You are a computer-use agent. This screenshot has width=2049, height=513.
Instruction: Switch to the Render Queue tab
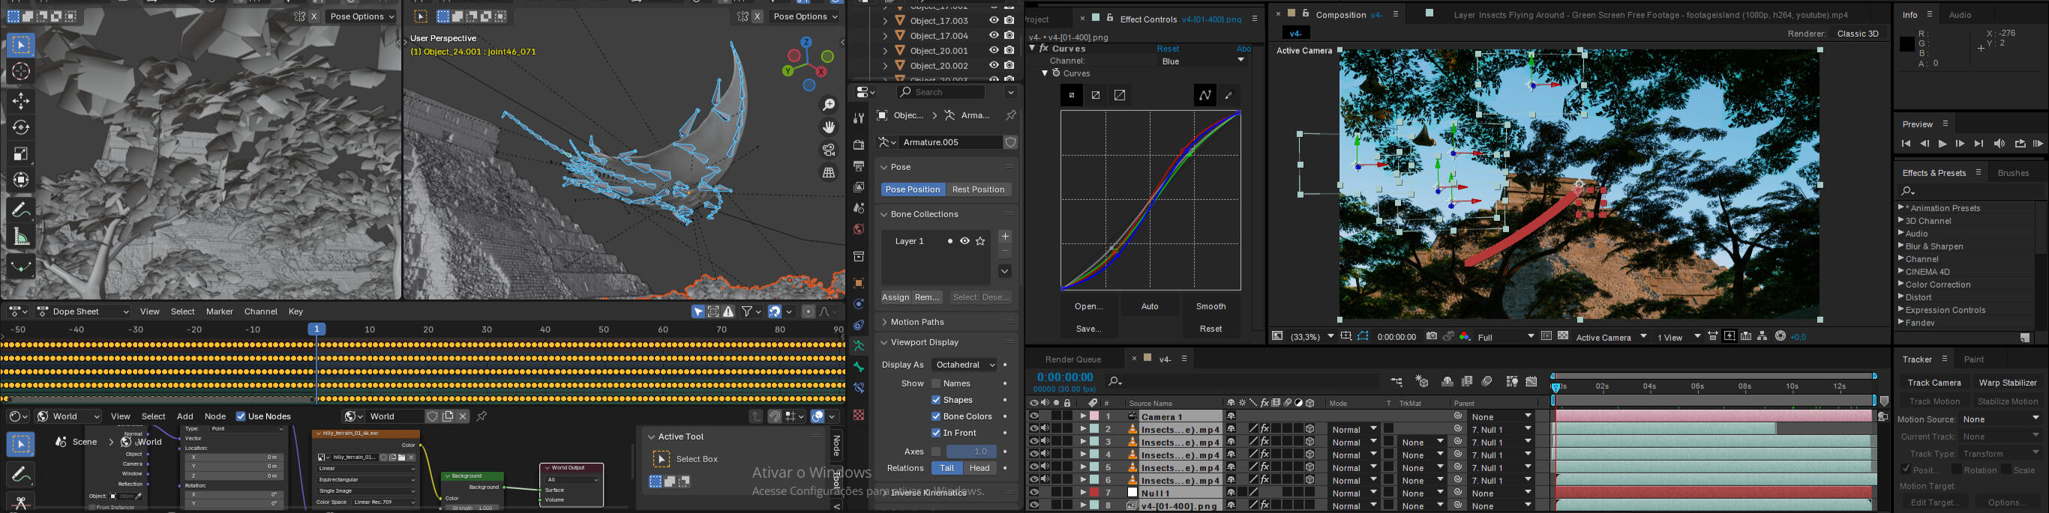[x=1073, y=359]
